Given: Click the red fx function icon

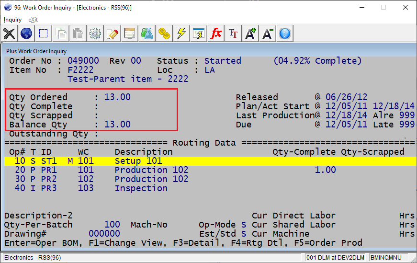Looking at the screenshot, I should 215,34.
